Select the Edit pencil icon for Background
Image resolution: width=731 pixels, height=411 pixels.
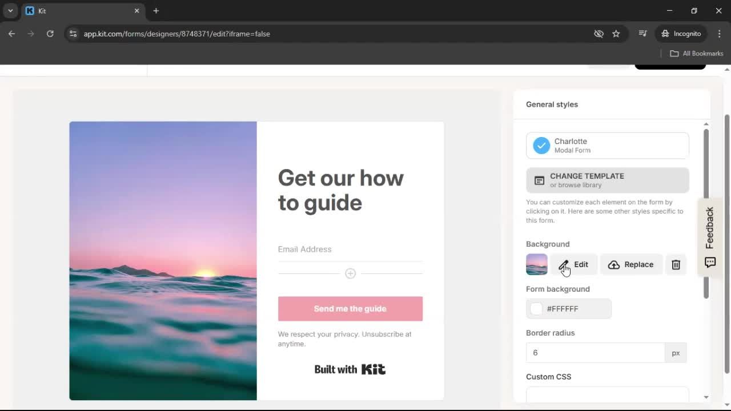point(564,264)
